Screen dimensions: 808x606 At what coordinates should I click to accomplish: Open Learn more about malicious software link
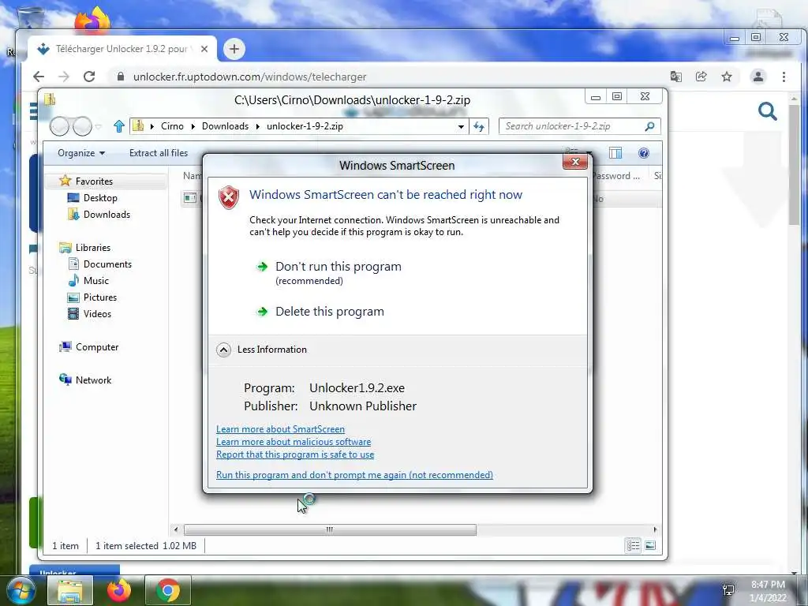[x=294, y=442]
